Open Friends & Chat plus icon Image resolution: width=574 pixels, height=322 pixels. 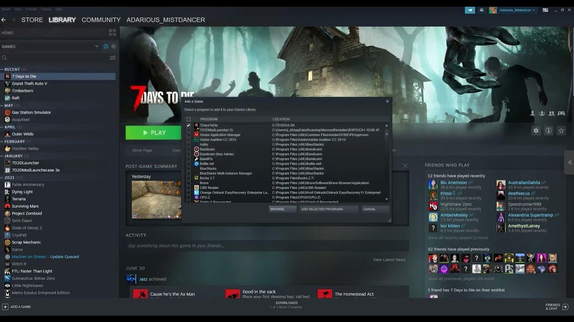point(565,307)
